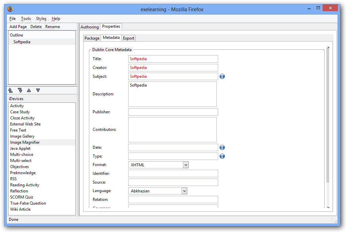Show info tip for Type field
This screenshot has height=233, width=347.
click(x=222, y=156)
